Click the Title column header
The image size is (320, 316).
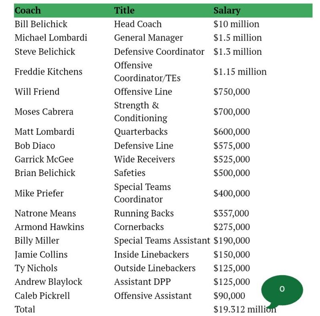point(124,11)
